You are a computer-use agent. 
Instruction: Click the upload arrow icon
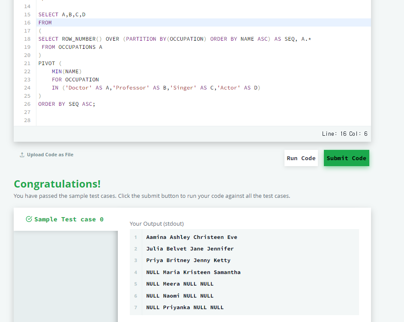(22, 155)
